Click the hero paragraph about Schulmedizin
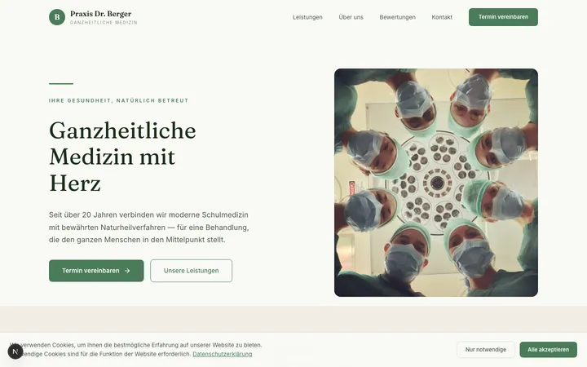This screenshot has width=587, height=367. tap(149, 228)
